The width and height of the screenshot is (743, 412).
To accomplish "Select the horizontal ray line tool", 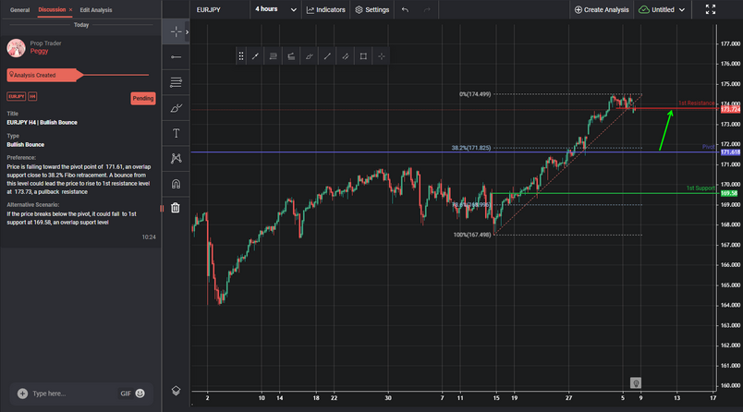I will click(176, 57).
